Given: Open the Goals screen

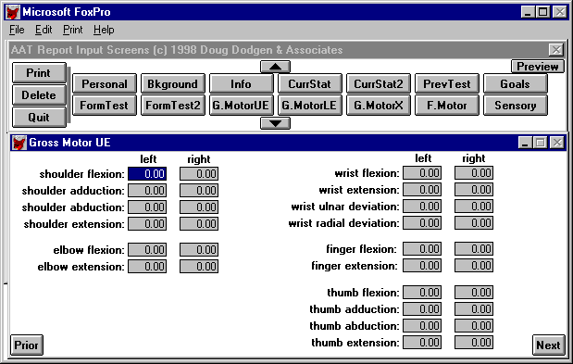Looking at the screenshot, I should pyautogui.click(x=516, y=83).
